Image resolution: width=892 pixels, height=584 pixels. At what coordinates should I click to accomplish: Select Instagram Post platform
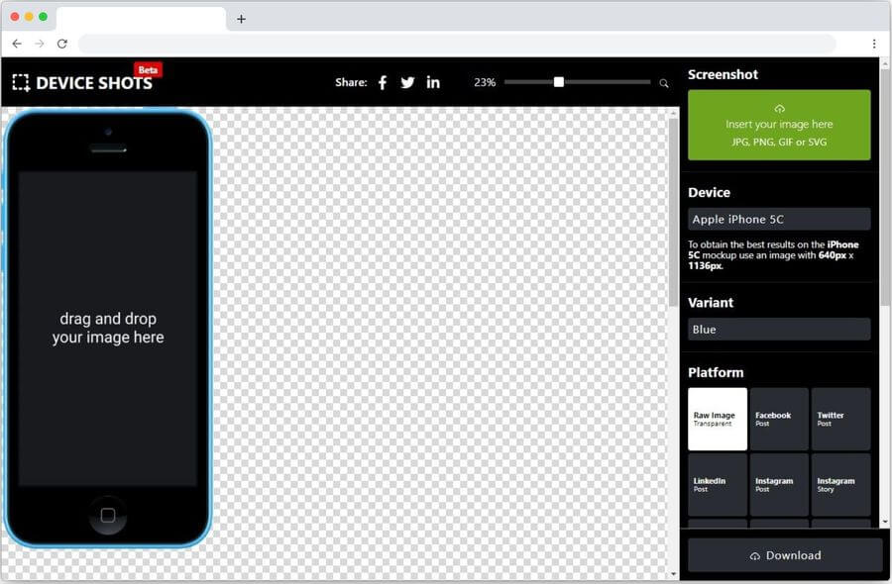point(779,485)
